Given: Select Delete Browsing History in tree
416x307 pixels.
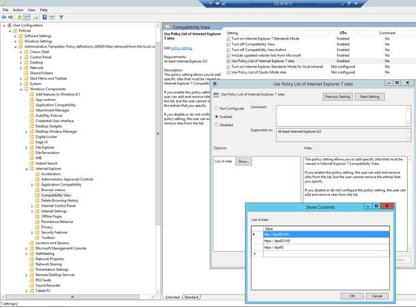Looking at the screenshot, I should coord(59,201).
